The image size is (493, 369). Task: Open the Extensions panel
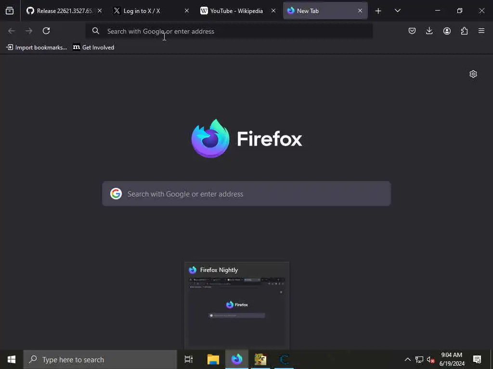(x=464, y=31)
